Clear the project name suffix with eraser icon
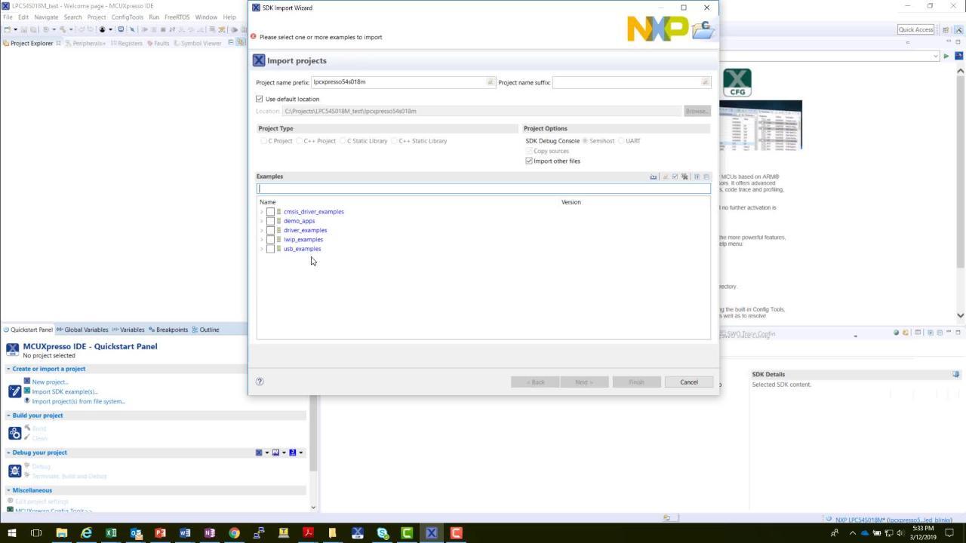966x543 pixels. [706, 82]
